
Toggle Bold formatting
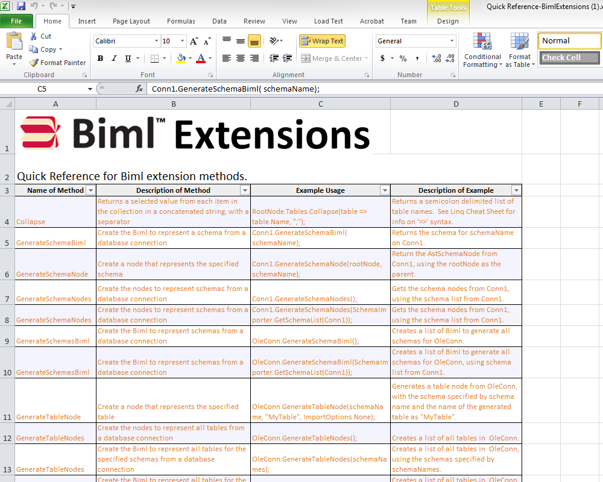pos(100,58)
